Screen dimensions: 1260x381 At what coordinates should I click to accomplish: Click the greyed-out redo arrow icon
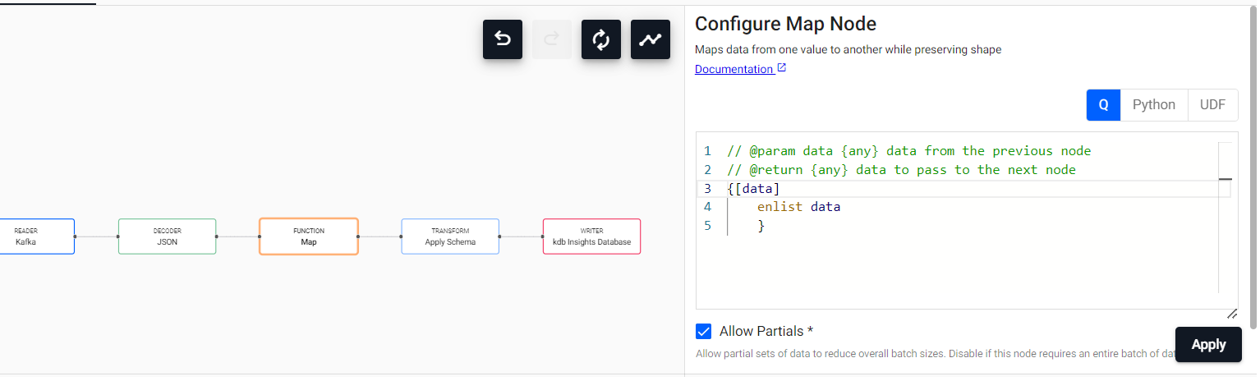pos(552,39)
